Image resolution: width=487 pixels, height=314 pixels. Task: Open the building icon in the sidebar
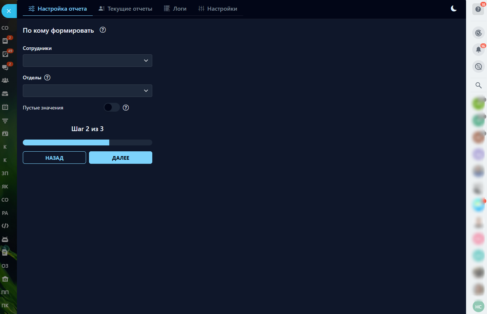[5, 279]
